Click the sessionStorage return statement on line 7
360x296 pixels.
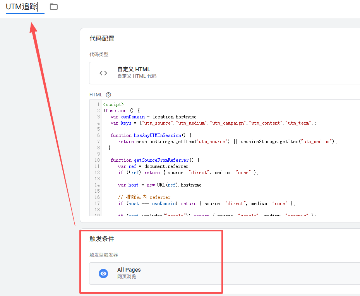228,142
